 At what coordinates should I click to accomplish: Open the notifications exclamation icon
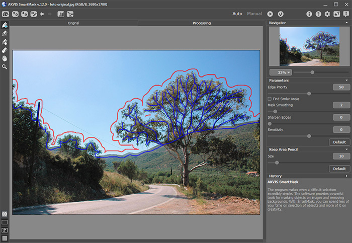pos(346,14)
